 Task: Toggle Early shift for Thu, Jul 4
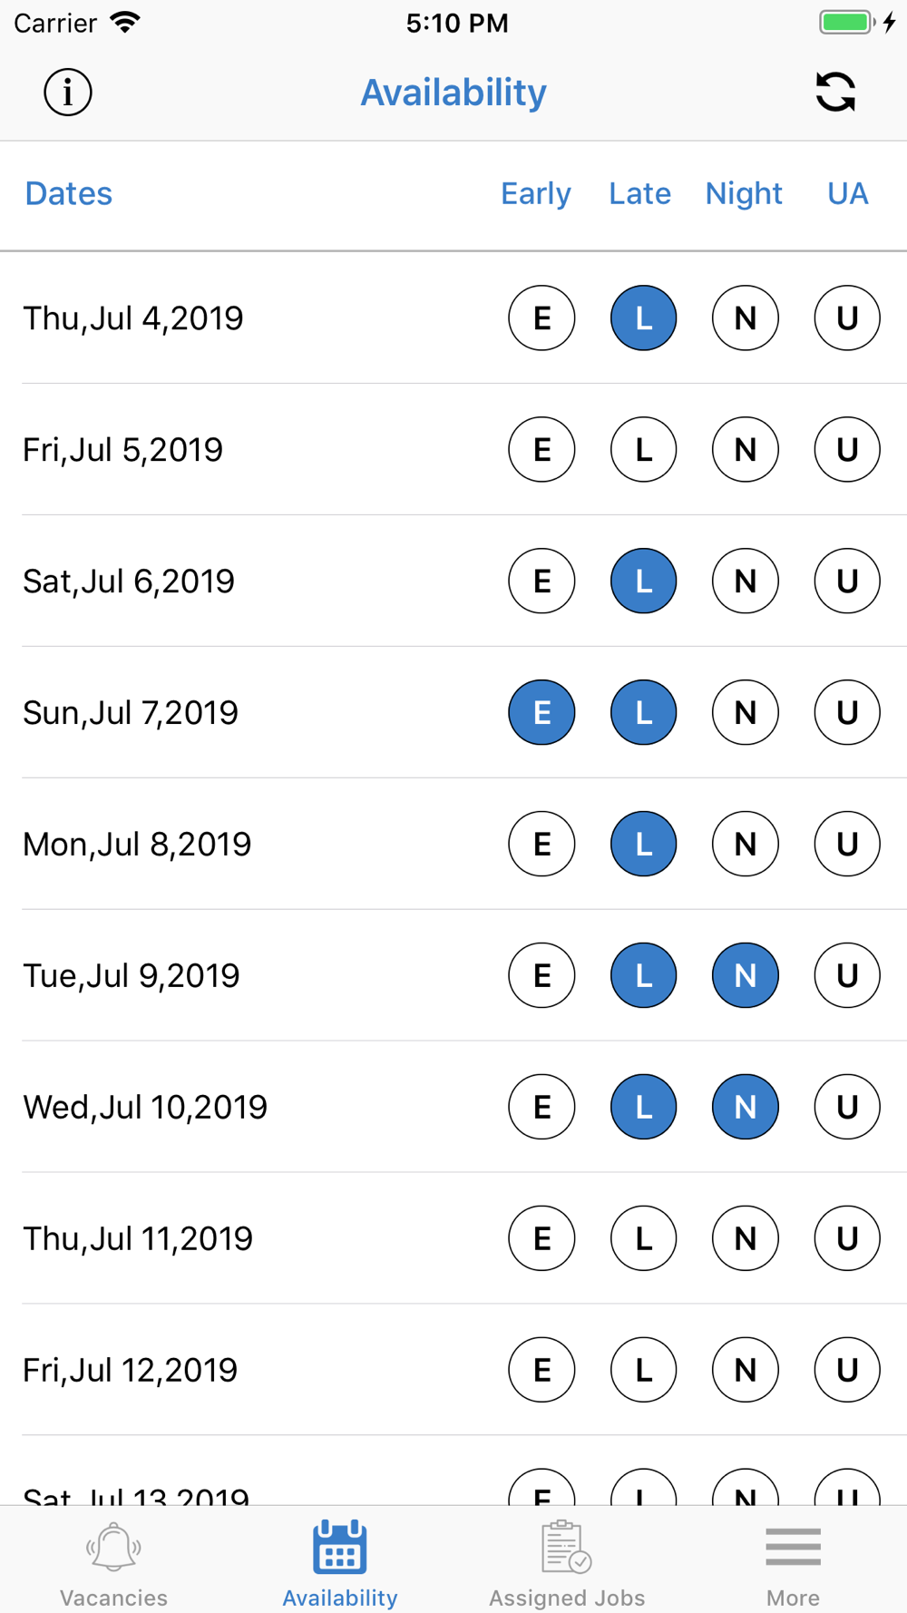pos(541,318)
